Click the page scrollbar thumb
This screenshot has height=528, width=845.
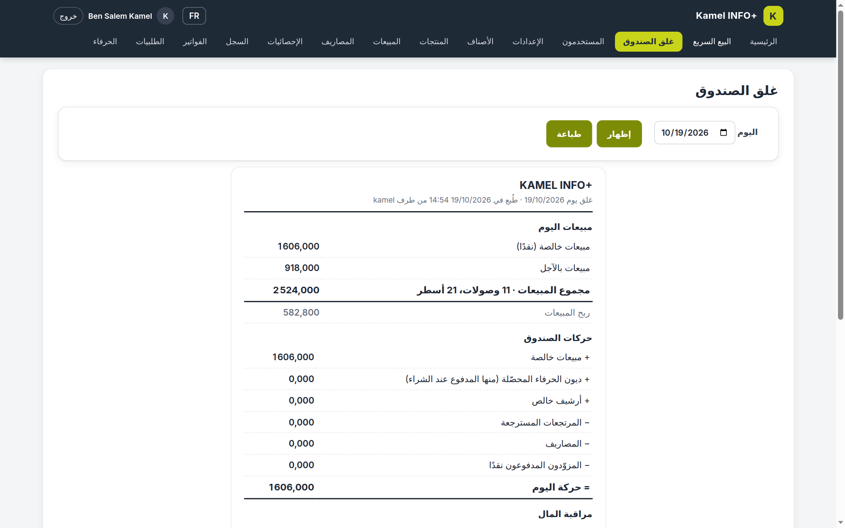(840, 164)
